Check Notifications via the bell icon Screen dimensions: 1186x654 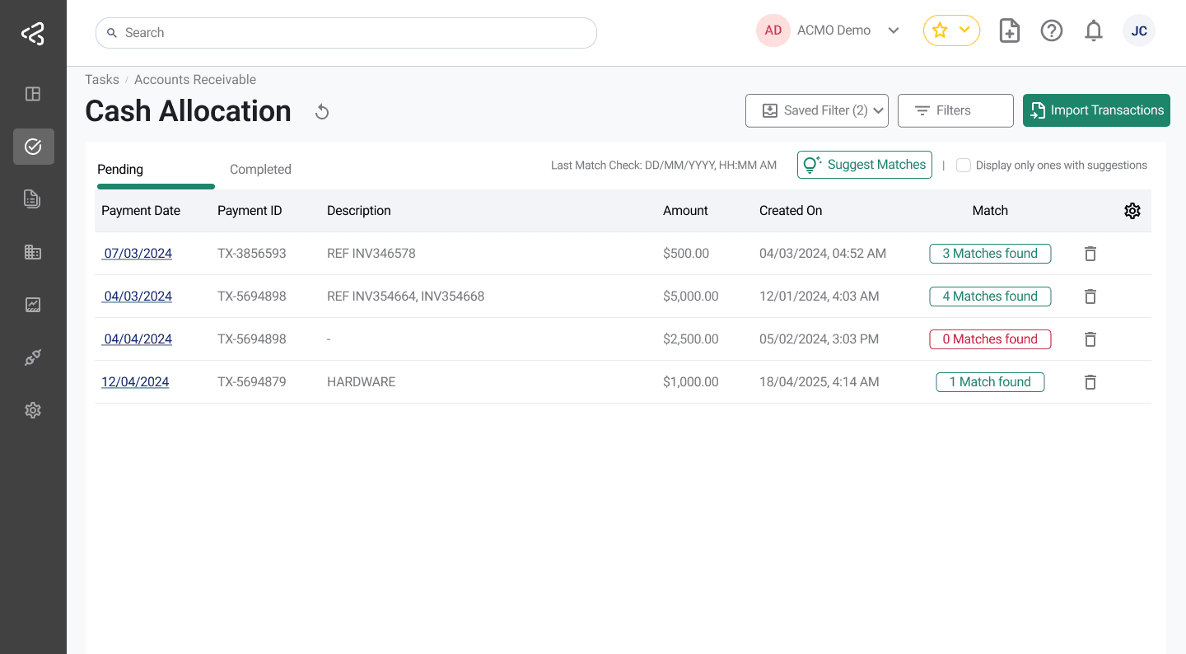(x=1094, y=30)
